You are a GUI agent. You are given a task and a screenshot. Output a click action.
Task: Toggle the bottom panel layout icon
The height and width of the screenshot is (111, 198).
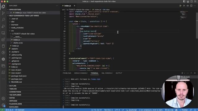point(188,1)
